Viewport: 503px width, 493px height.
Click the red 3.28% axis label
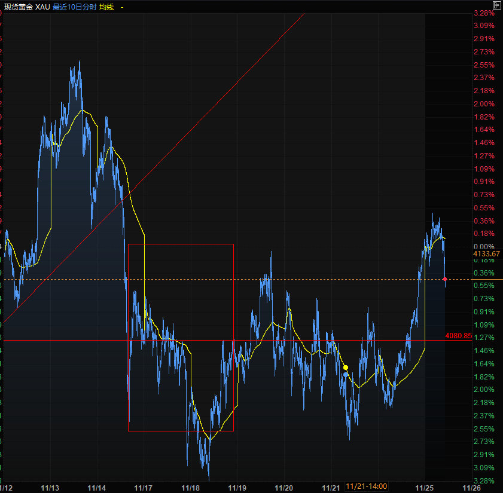[484, 13]
